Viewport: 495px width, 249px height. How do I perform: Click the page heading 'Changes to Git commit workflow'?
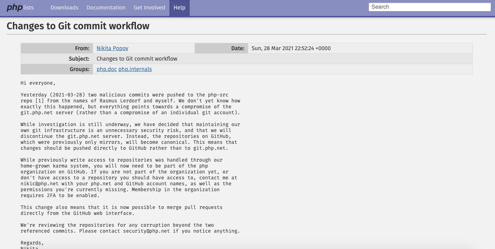78,26
